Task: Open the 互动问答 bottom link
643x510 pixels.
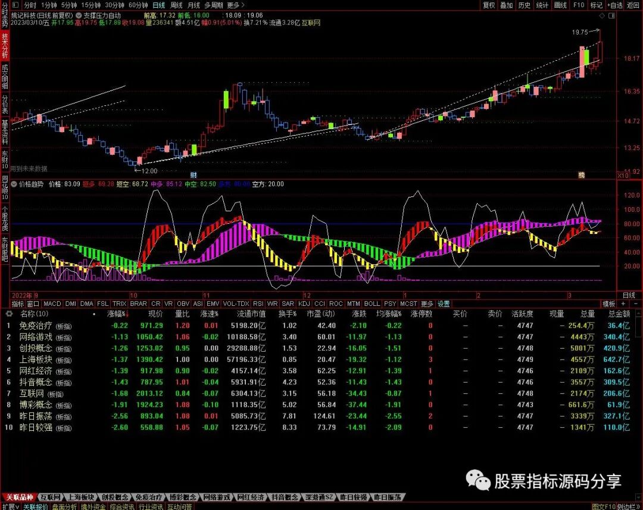Action: [x=180, y=506]
